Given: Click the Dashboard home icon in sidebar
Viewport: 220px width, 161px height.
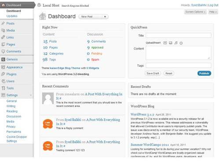Looking at the screenshot, I should click(3, 5).
